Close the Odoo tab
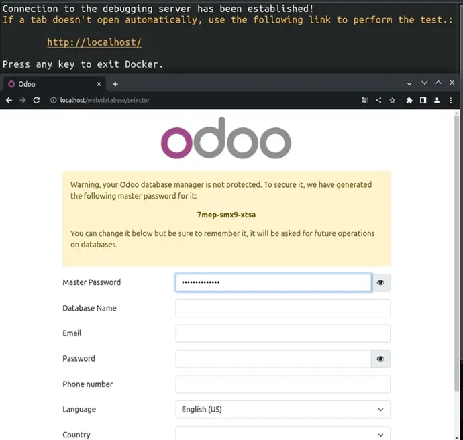Screen dimensions: 463x440 pyautogui.click(x=99, y=84)
